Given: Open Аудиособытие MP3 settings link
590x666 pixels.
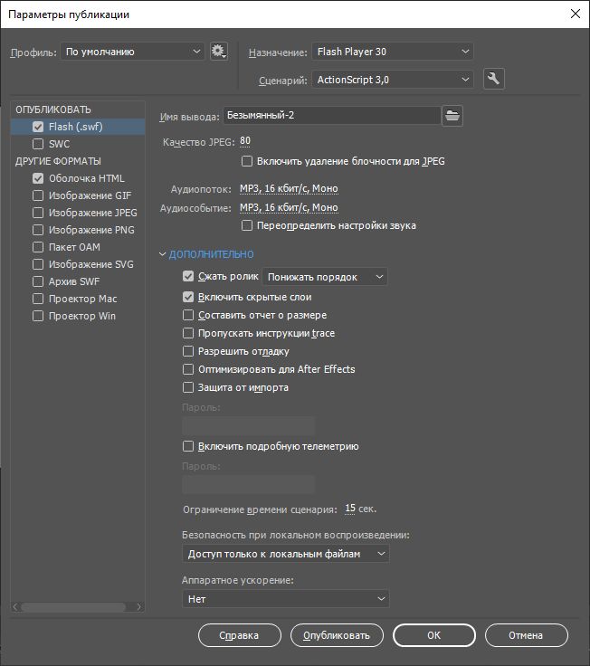Looking at the screenshot, I should (x=289, y=208).
